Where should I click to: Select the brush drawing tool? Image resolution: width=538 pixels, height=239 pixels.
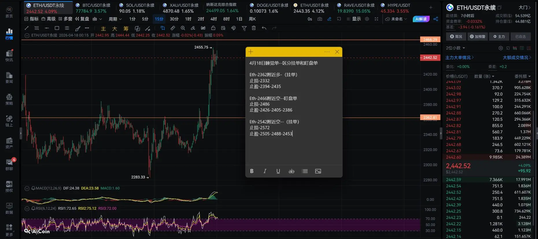coord(77,28)
